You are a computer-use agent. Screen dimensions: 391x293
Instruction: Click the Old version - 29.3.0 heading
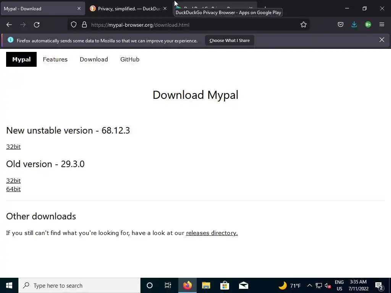(x=45, y=164)
